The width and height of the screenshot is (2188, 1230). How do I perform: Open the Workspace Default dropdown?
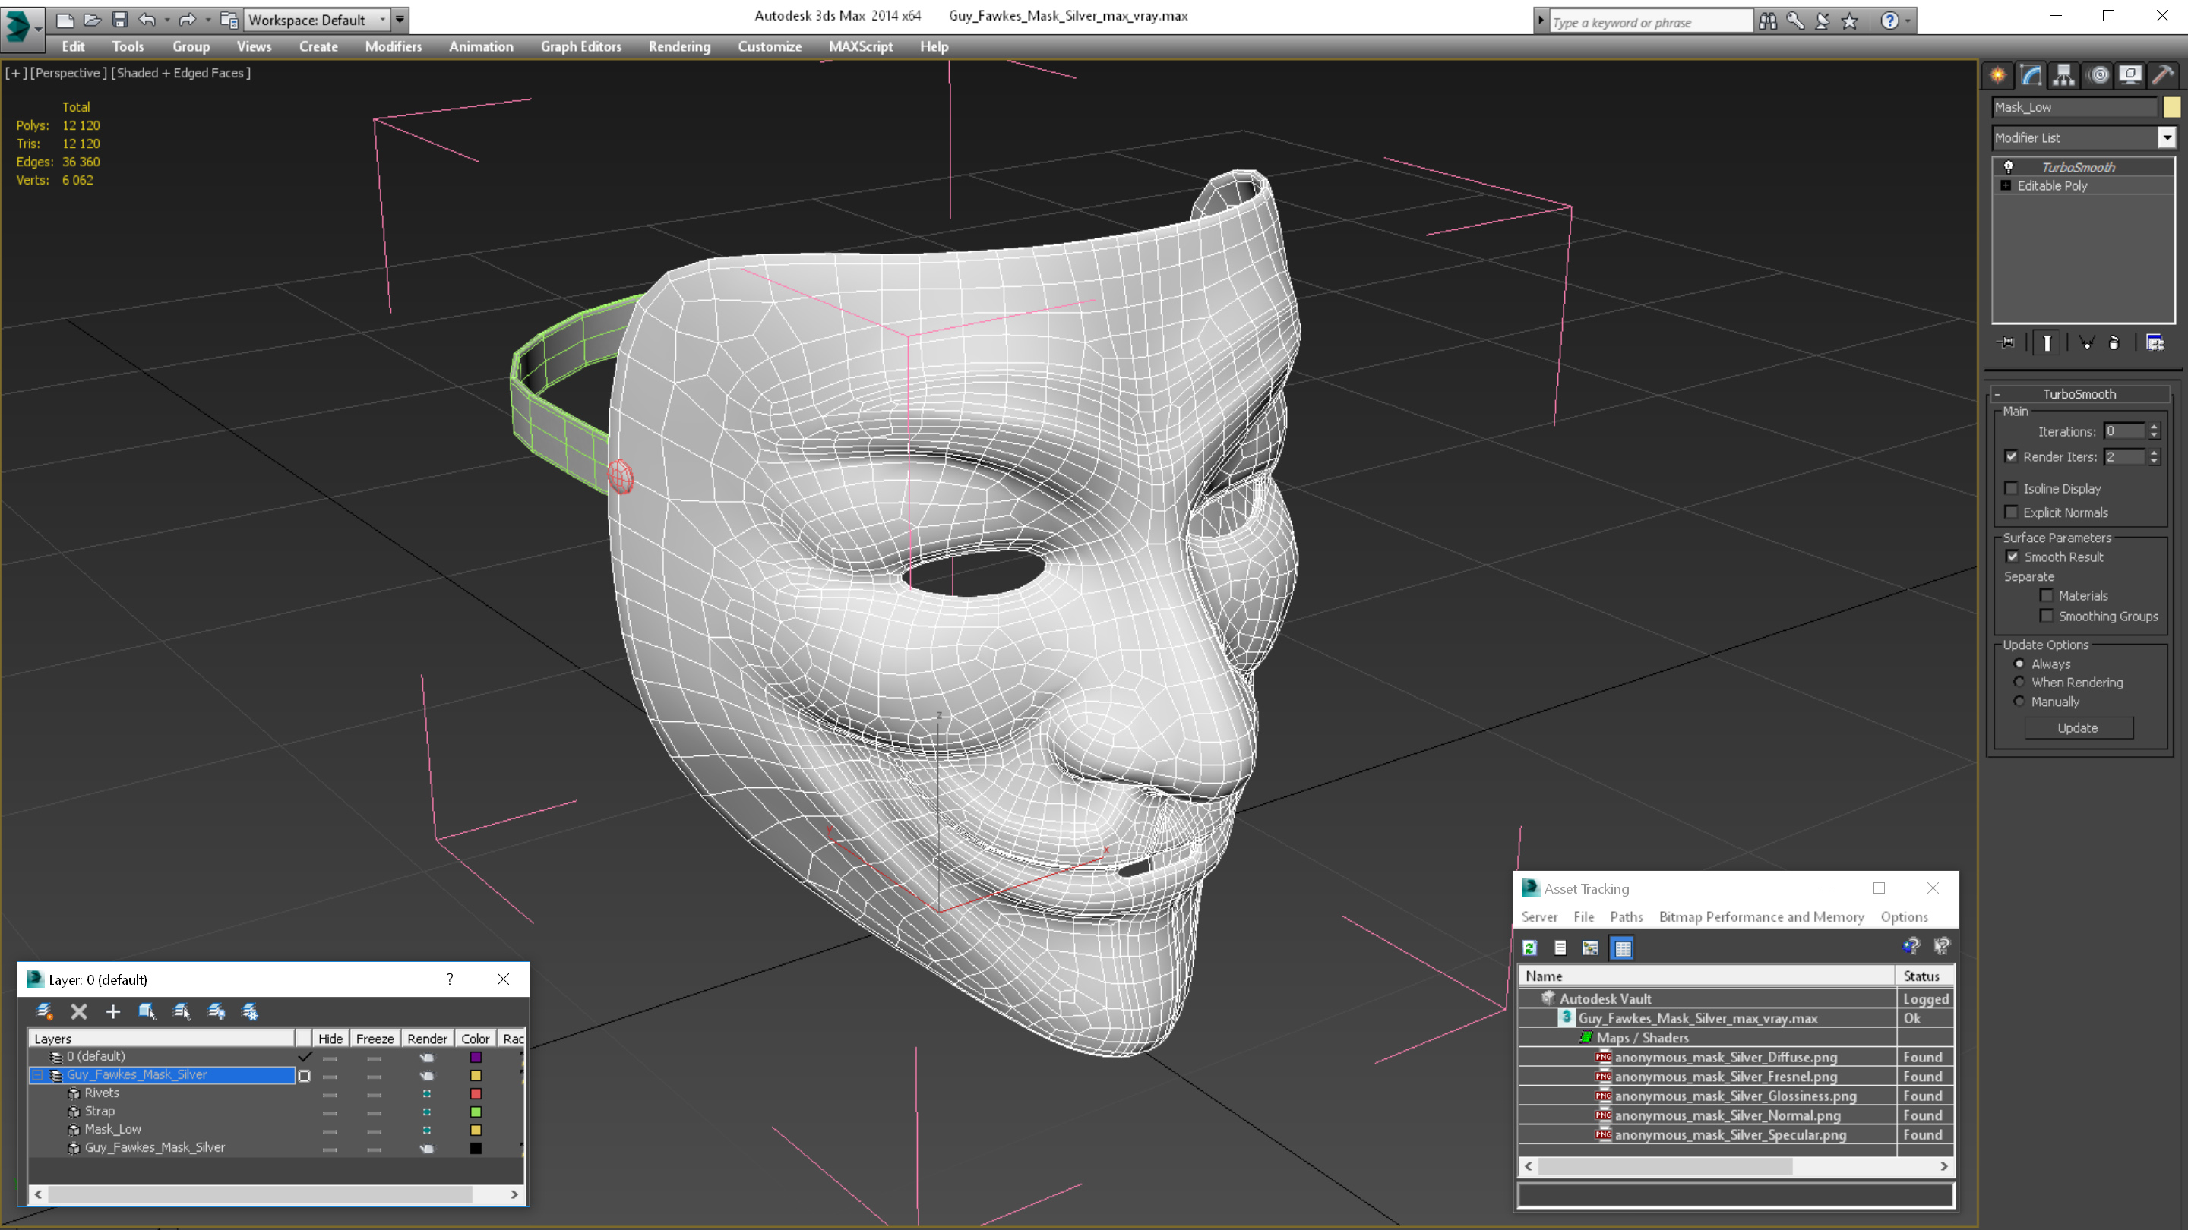(317, 20)
